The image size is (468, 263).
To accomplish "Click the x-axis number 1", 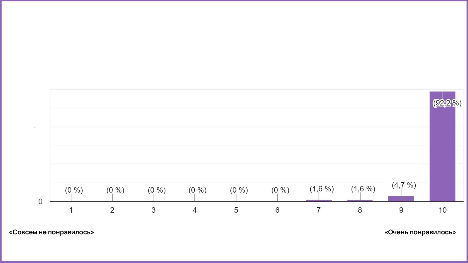I will 71,210.
